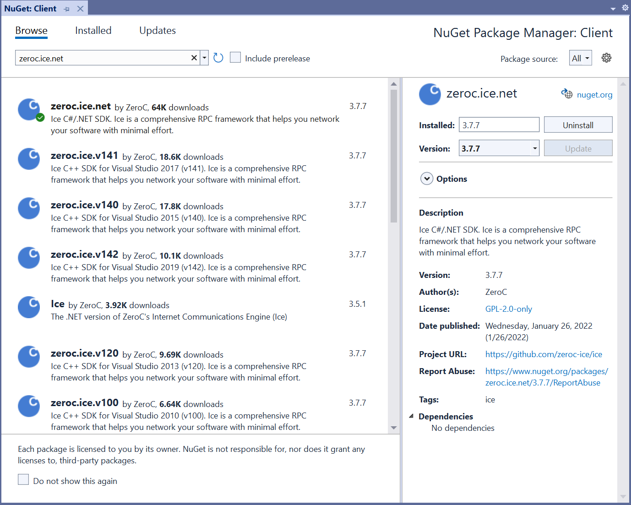Clear the search text with the X icon
Viewport: 631px width, 505px height.
194,58
